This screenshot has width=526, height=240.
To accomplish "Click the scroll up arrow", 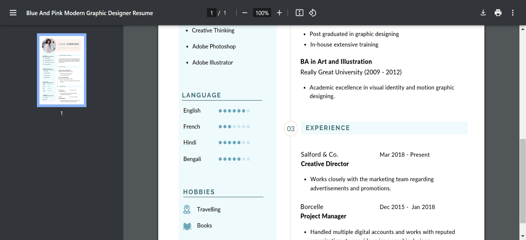I will click(x=523, y=29).
